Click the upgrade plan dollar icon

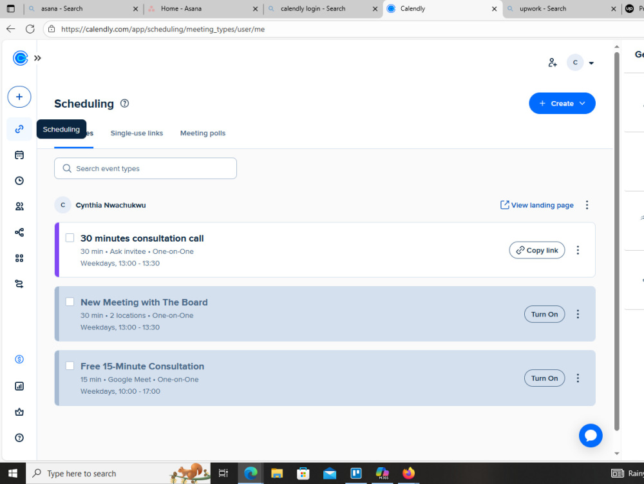click(x=19, y=360)
